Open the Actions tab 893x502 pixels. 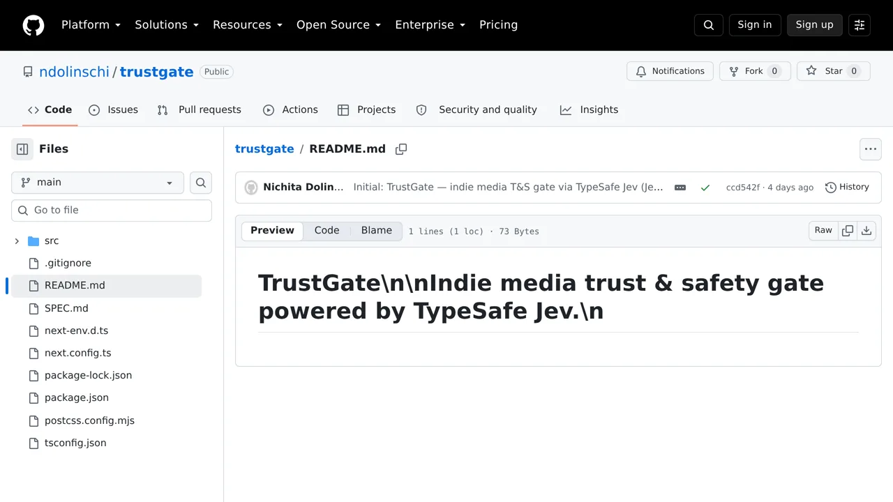(x=290, y=110)
